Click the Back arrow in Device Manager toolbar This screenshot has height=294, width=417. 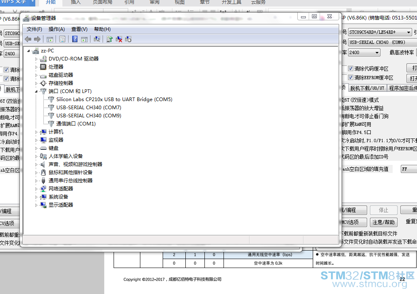click(x=28, y=39)
